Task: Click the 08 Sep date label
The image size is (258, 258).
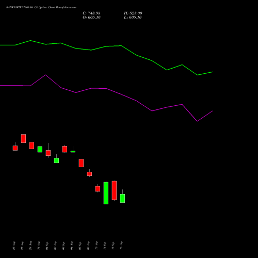Action: (x=88, y=246)
